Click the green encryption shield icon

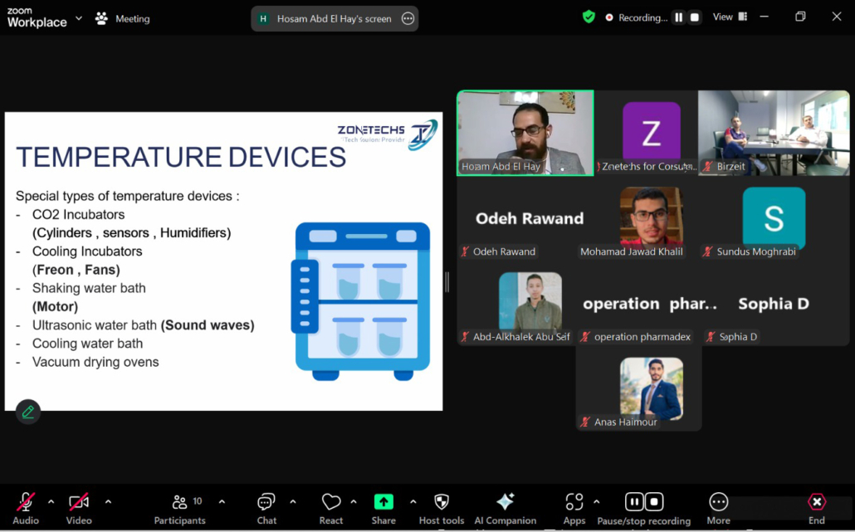[x=589, y=17]
